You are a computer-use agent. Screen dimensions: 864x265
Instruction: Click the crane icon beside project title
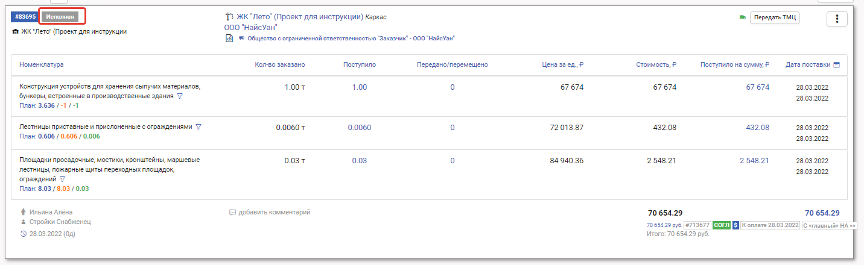point(229,17)
